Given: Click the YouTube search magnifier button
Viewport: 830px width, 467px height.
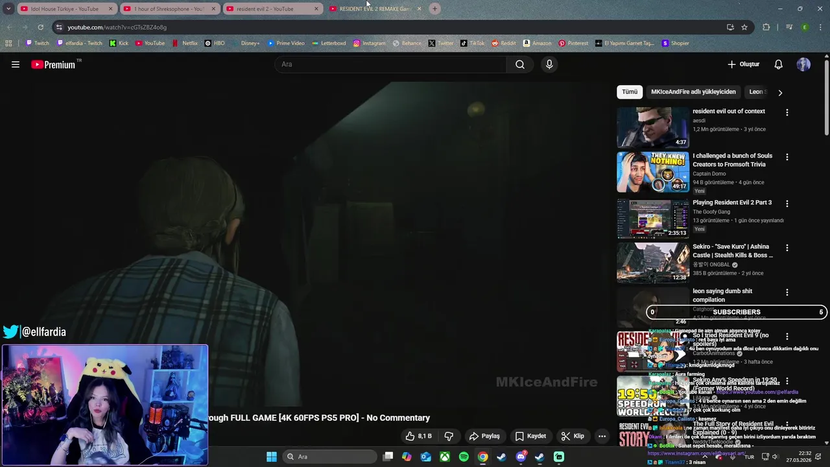Looking at the screenshot, I should pos(520,64).
